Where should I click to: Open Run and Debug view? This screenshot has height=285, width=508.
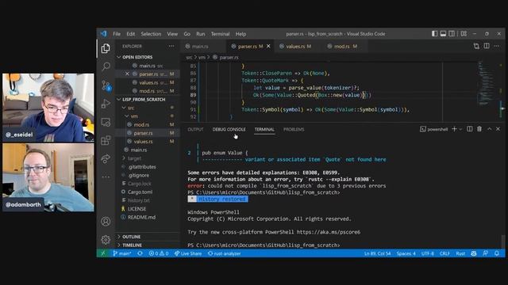pyautogui.click(x=106, y=104)
